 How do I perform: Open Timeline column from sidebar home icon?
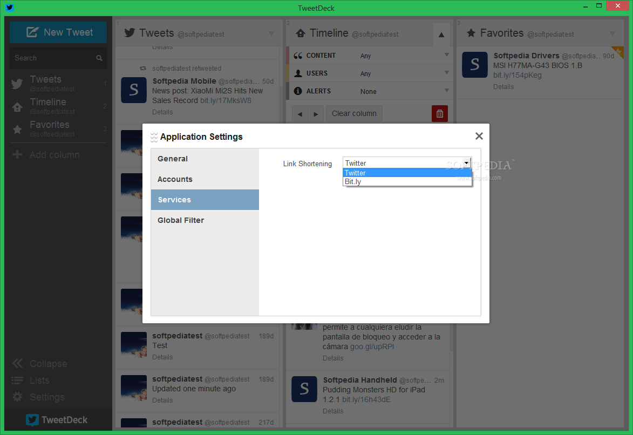click(x=17, y=107)
